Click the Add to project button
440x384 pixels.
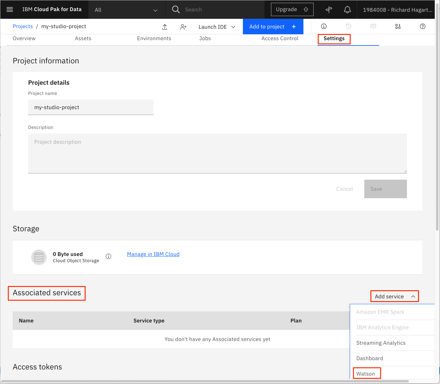click(x=273, y=27)
